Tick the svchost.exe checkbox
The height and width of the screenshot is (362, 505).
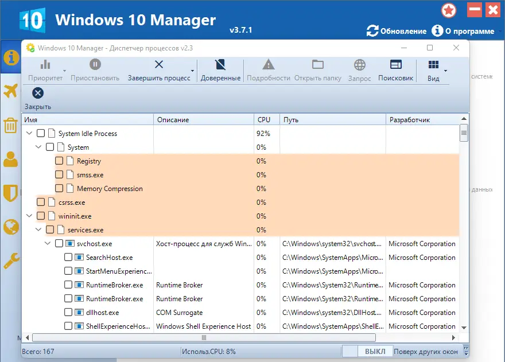point(59,243)
